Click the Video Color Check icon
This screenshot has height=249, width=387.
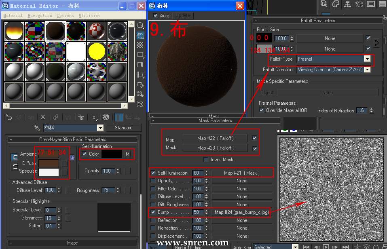pos(140,65)
